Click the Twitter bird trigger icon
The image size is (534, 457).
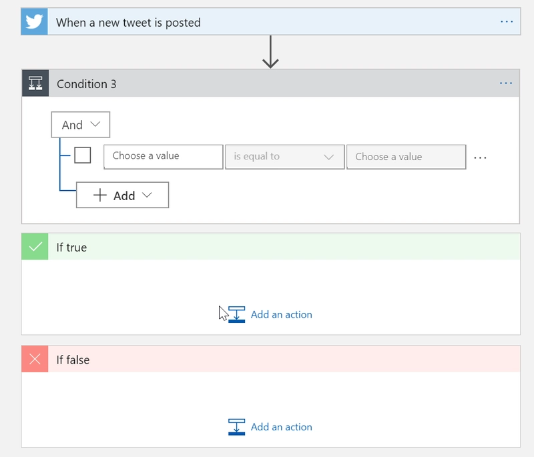tap(34, 22)
